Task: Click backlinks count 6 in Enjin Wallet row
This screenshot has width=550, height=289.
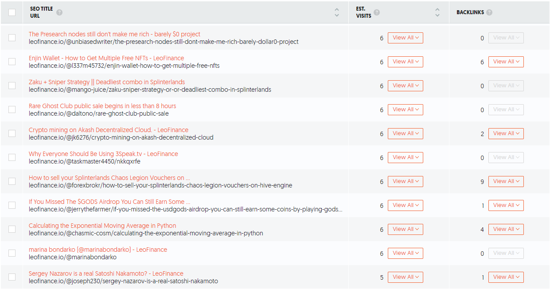Action: pyautogui.click(x=482, y=62)
